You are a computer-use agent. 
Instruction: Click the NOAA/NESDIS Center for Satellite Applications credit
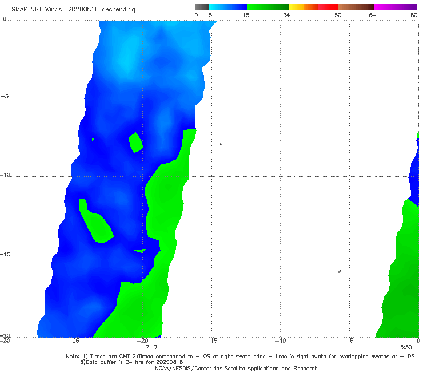pyautogui.click(x=236, y=369)
